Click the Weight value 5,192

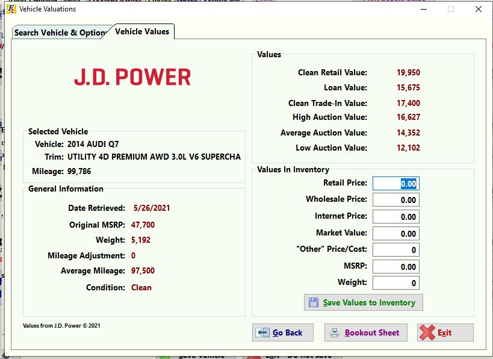tap(140, 240)
